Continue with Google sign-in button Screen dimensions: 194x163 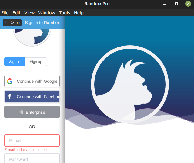[x=32, y=81]
